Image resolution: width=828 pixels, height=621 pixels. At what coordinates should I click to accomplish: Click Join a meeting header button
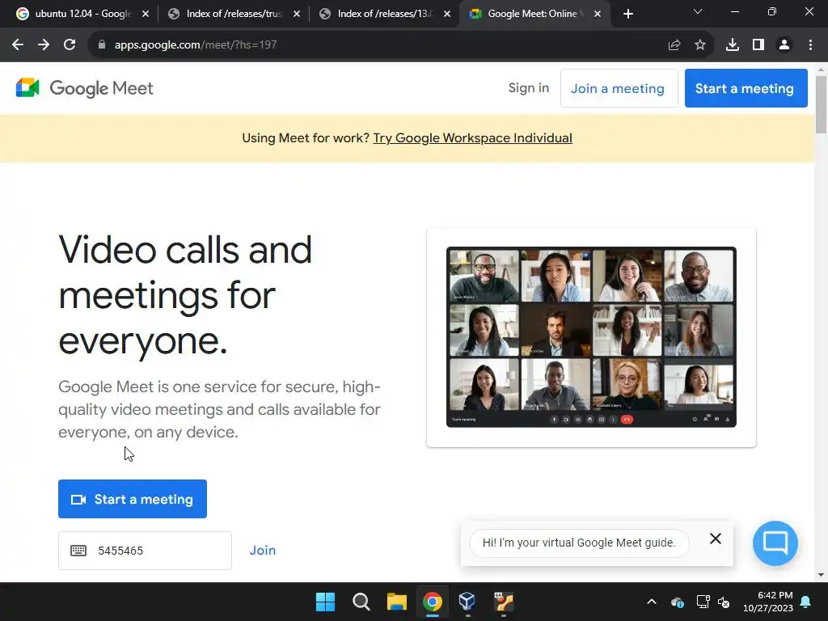[x=619, y=88]
